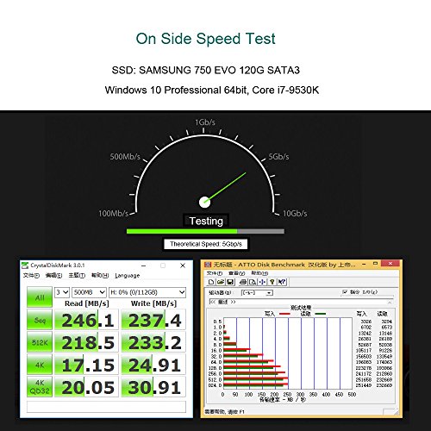
Task: Open the test count dropdown showing 3
Action: [x=62, y=292]
